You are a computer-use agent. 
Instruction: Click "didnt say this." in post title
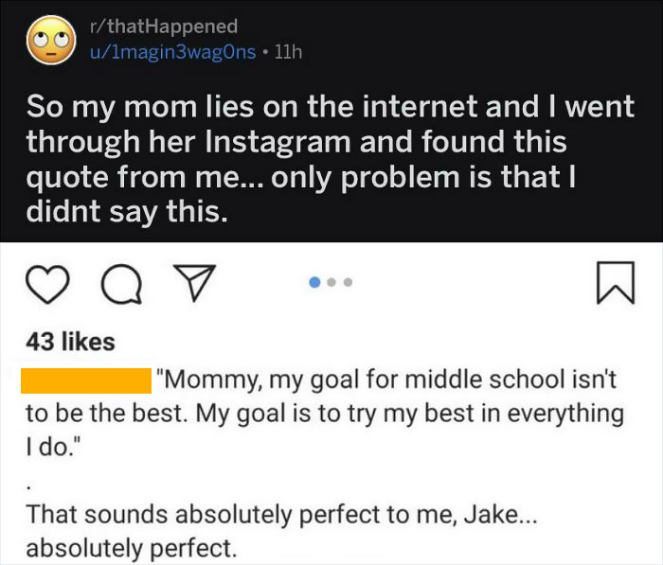(127, 213)
